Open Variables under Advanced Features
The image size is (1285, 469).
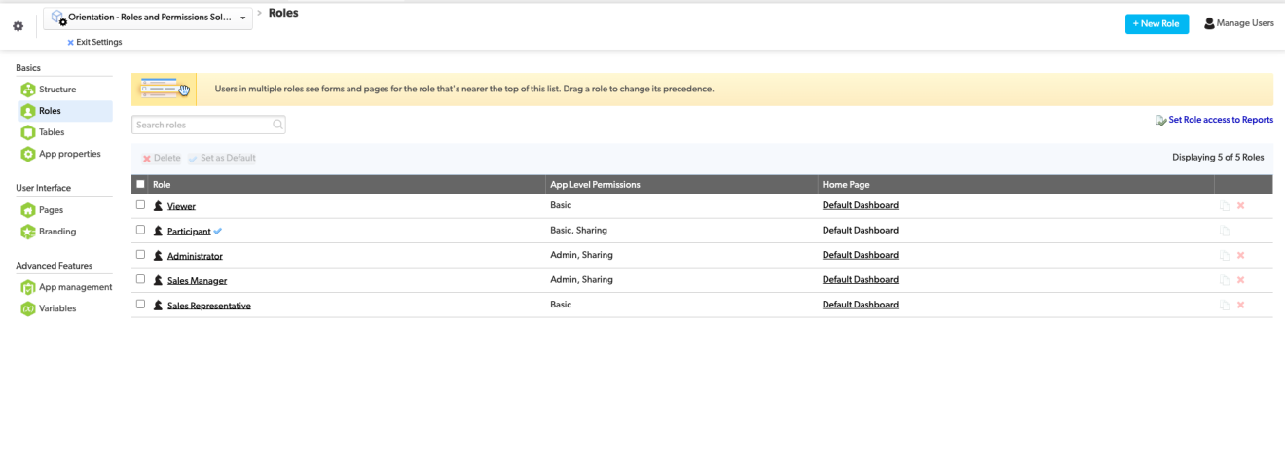click(x=56, y=308)
